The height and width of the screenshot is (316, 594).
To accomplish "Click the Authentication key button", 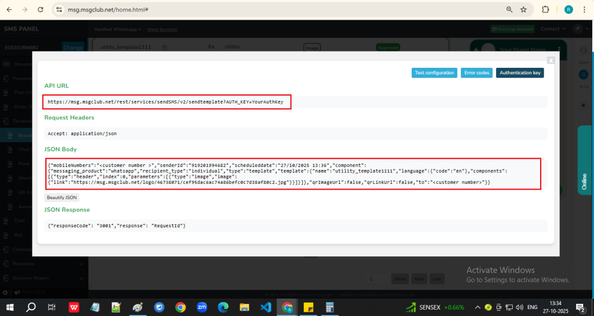I will pyautogui.click(x=520, y=73).
